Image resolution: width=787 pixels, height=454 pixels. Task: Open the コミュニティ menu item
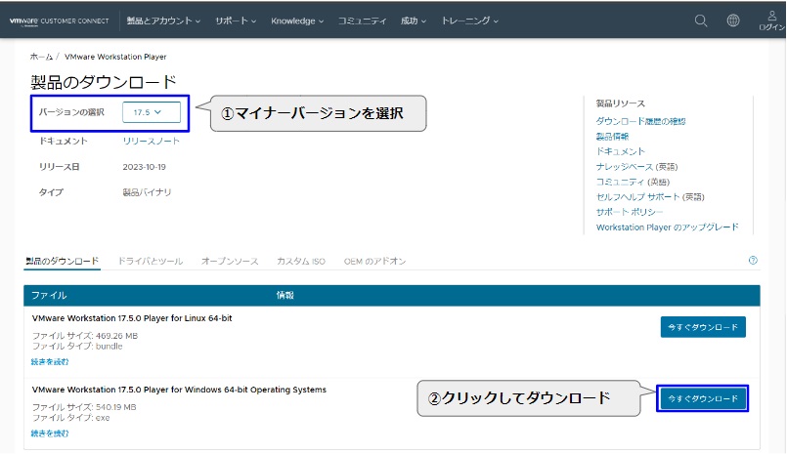click(363, 21)
